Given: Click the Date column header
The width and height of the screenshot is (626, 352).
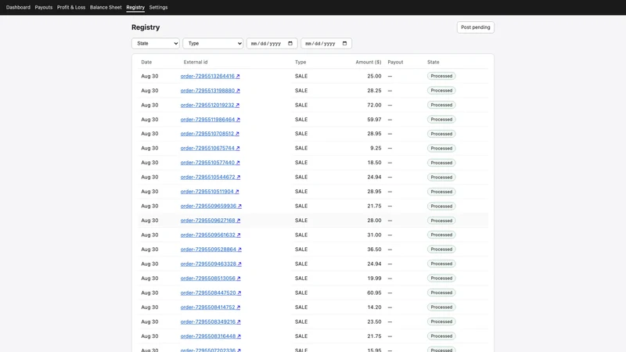Looking at the screenshot, I should pos(146,62).
